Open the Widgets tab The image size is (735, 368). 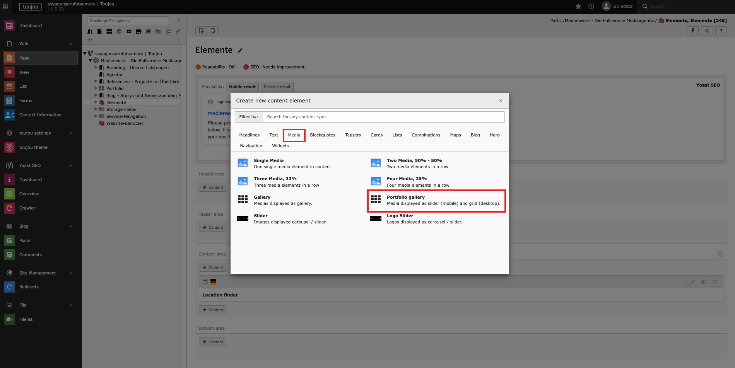[x=280, y=146]
